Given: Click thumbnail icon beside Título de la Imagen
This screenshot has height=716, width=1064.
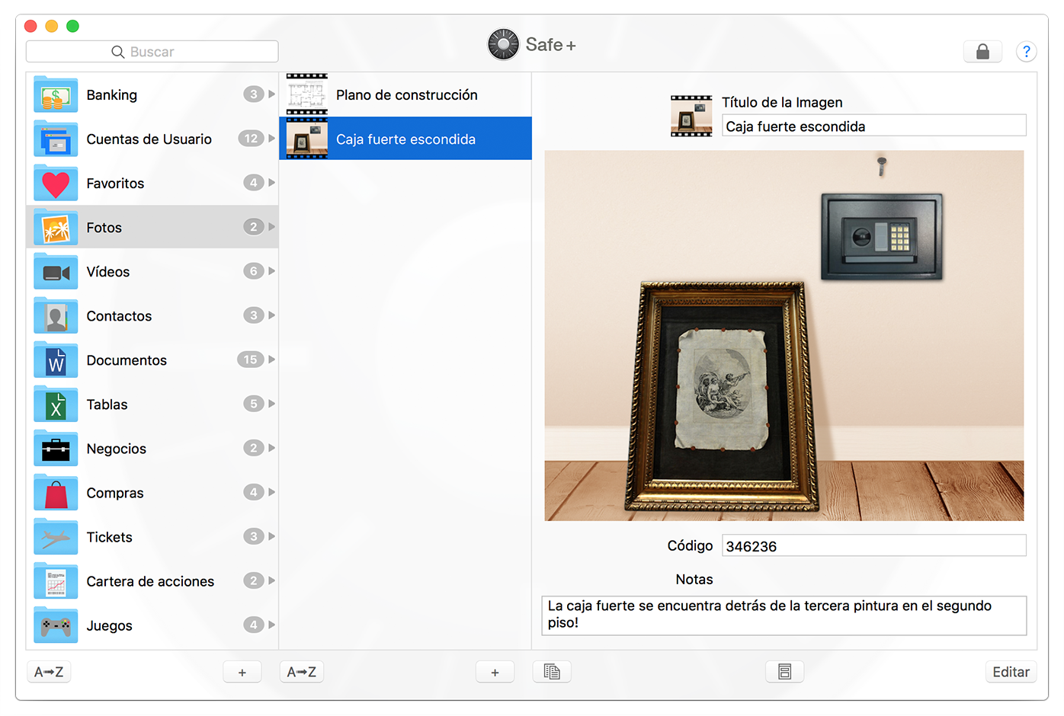Looking at the screenshot, I should point(691,116).
